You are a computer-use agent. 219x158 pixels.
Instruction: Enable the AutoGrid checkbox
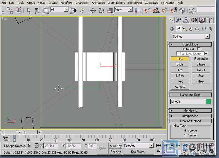(x=199, y=49)
